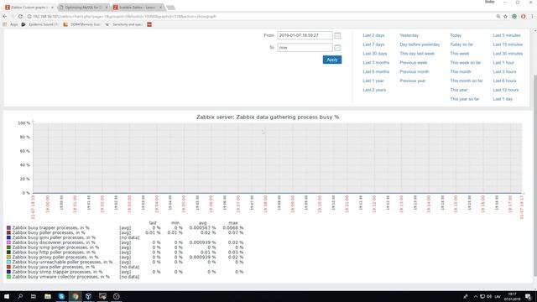Select the Last 1 year range
The image size is (537, 302).
click(x=373, y=81)
